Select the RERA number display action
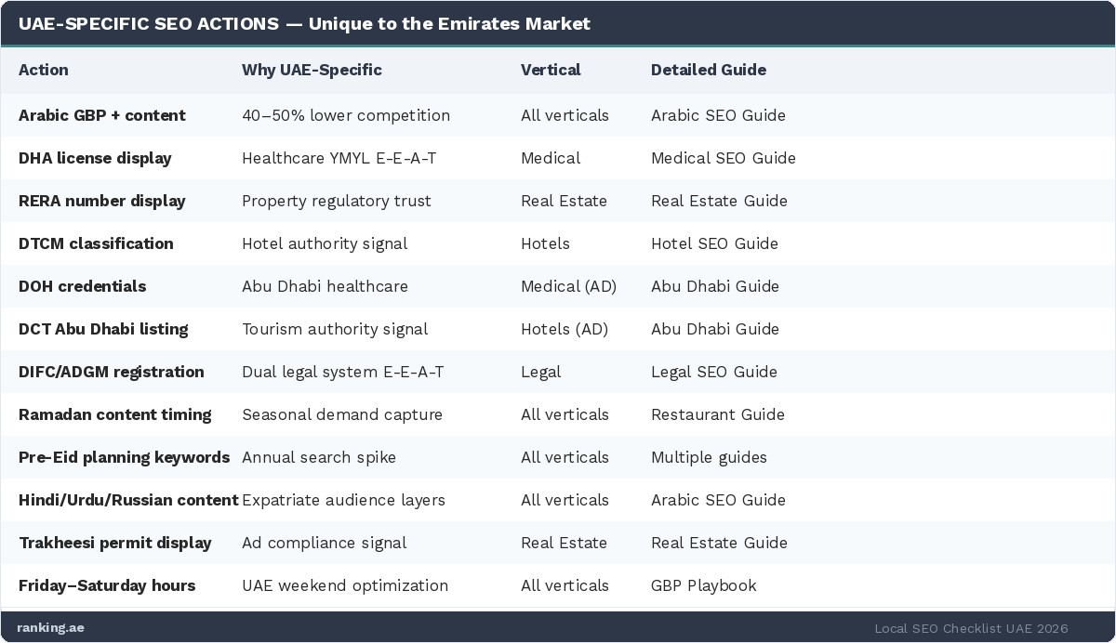This screenshot has height=643, width=1116. click(102, 201)
